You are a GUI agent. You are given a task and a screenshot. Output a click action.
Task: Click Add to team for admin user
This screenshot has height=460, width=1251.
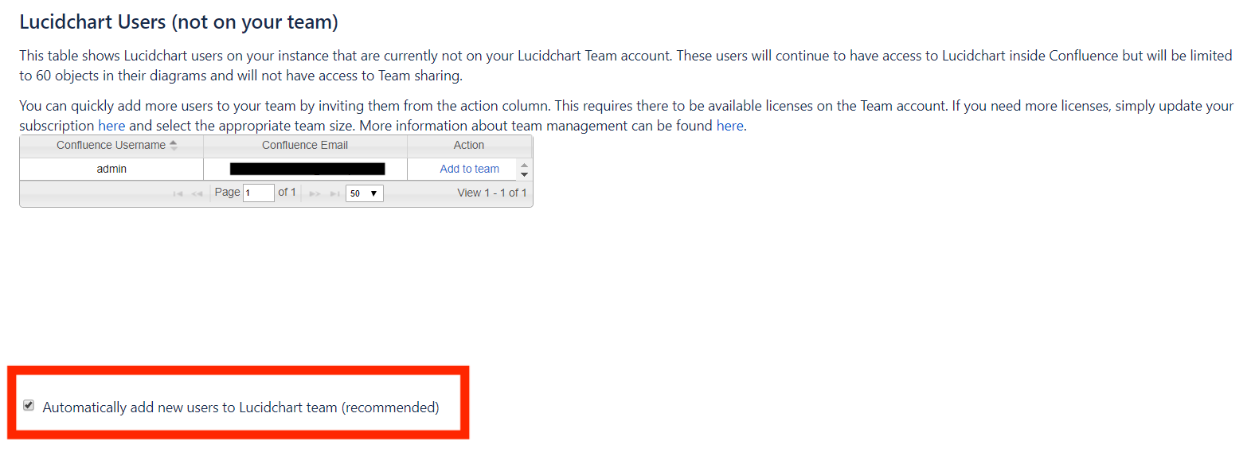pos(469,168)
